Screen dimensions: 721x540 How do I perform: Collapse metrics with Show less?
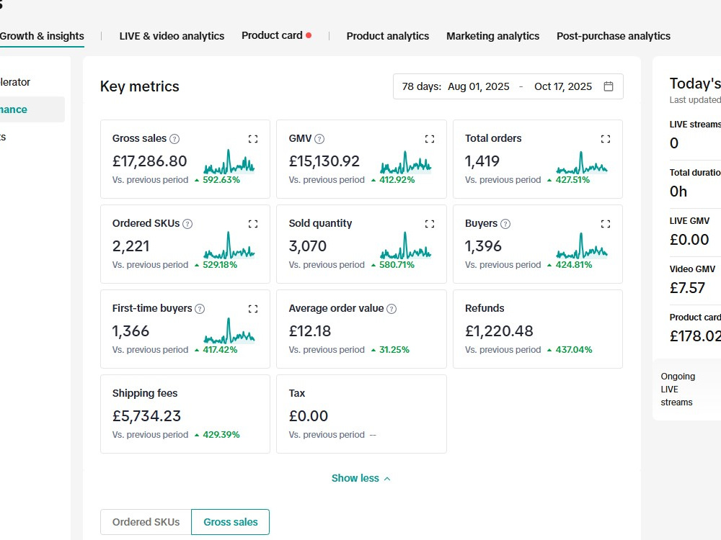point(361,479)
